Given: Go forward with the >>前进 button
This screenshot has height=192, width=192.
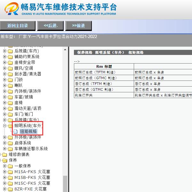Looking at the screenshot, I should (x=78, y=26).
